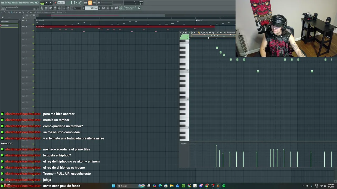Image resolution: width=337 pixels, height=189 pixels.
Task: Select the Piano roll Paint brush tool
Action: tap(201, 33)
